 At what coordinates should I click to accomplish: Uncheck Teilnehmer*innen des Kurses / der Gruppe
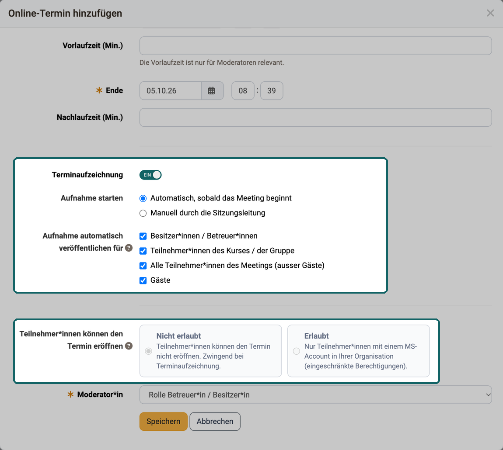click(143, 251)
